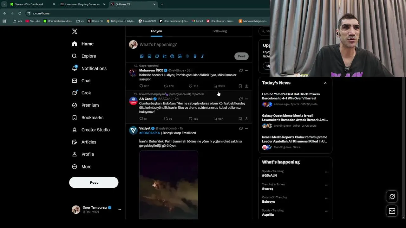Open the #GSvALN trending topic

269,175
